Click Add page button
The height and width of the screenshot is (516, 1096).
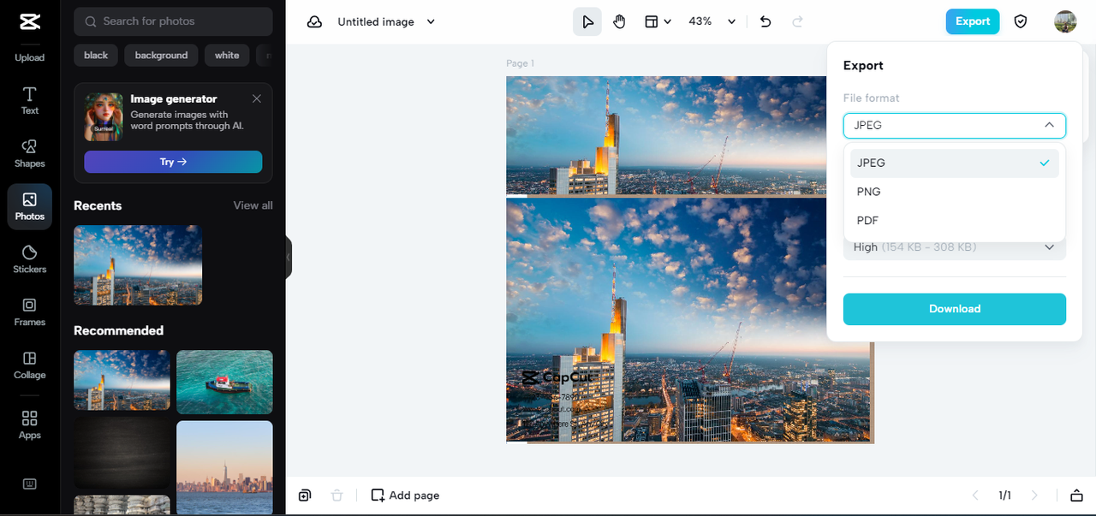click(405, 495)
